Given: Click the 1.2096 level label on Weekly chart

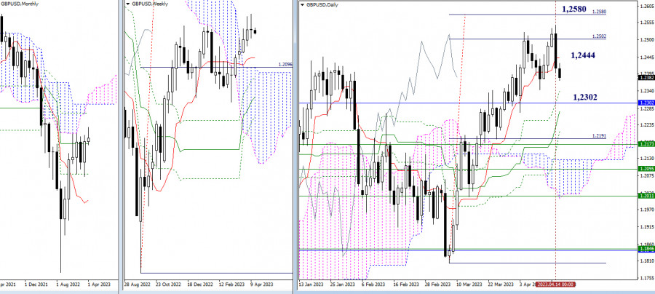Looking at the screenshot, I should coord(285,65).
